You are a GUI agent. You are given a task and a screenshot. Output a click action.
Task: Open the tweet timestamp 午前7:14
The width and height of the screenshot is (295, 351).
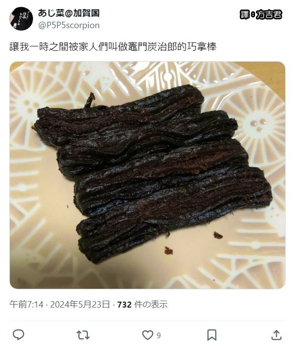point(26,305)
